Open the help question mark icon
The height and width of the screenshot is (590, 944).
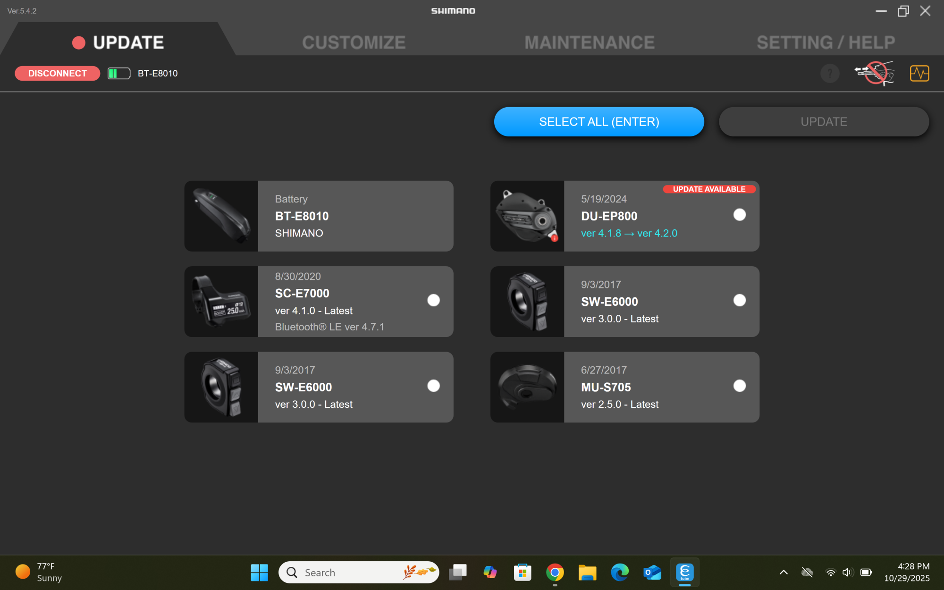click(830, 73)
